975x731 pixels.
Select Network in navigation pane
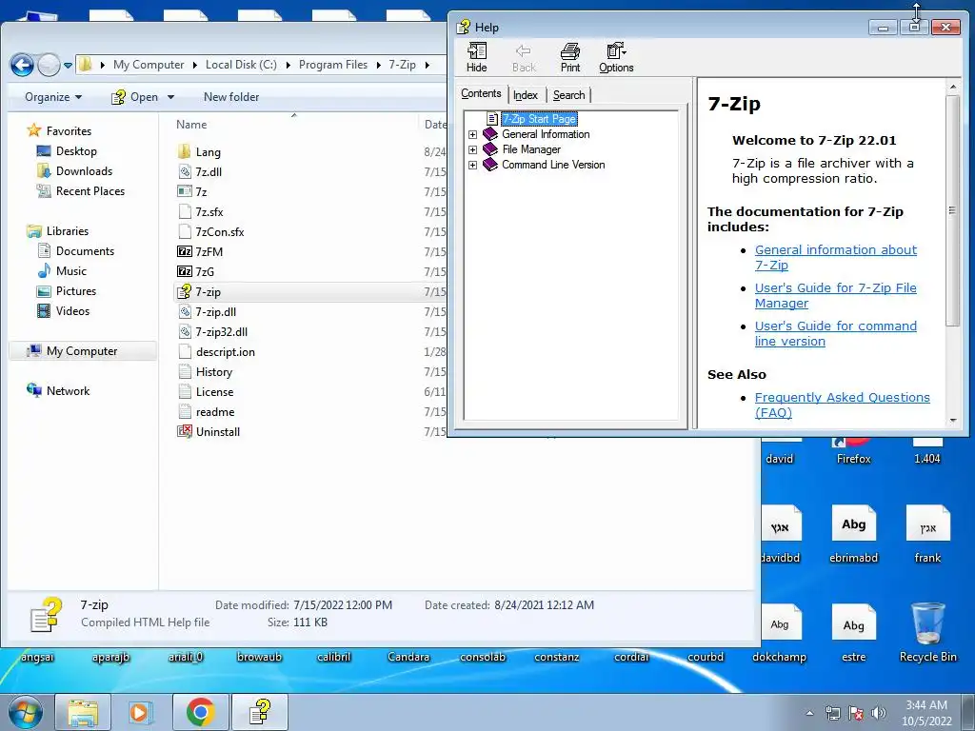(68, 391)
